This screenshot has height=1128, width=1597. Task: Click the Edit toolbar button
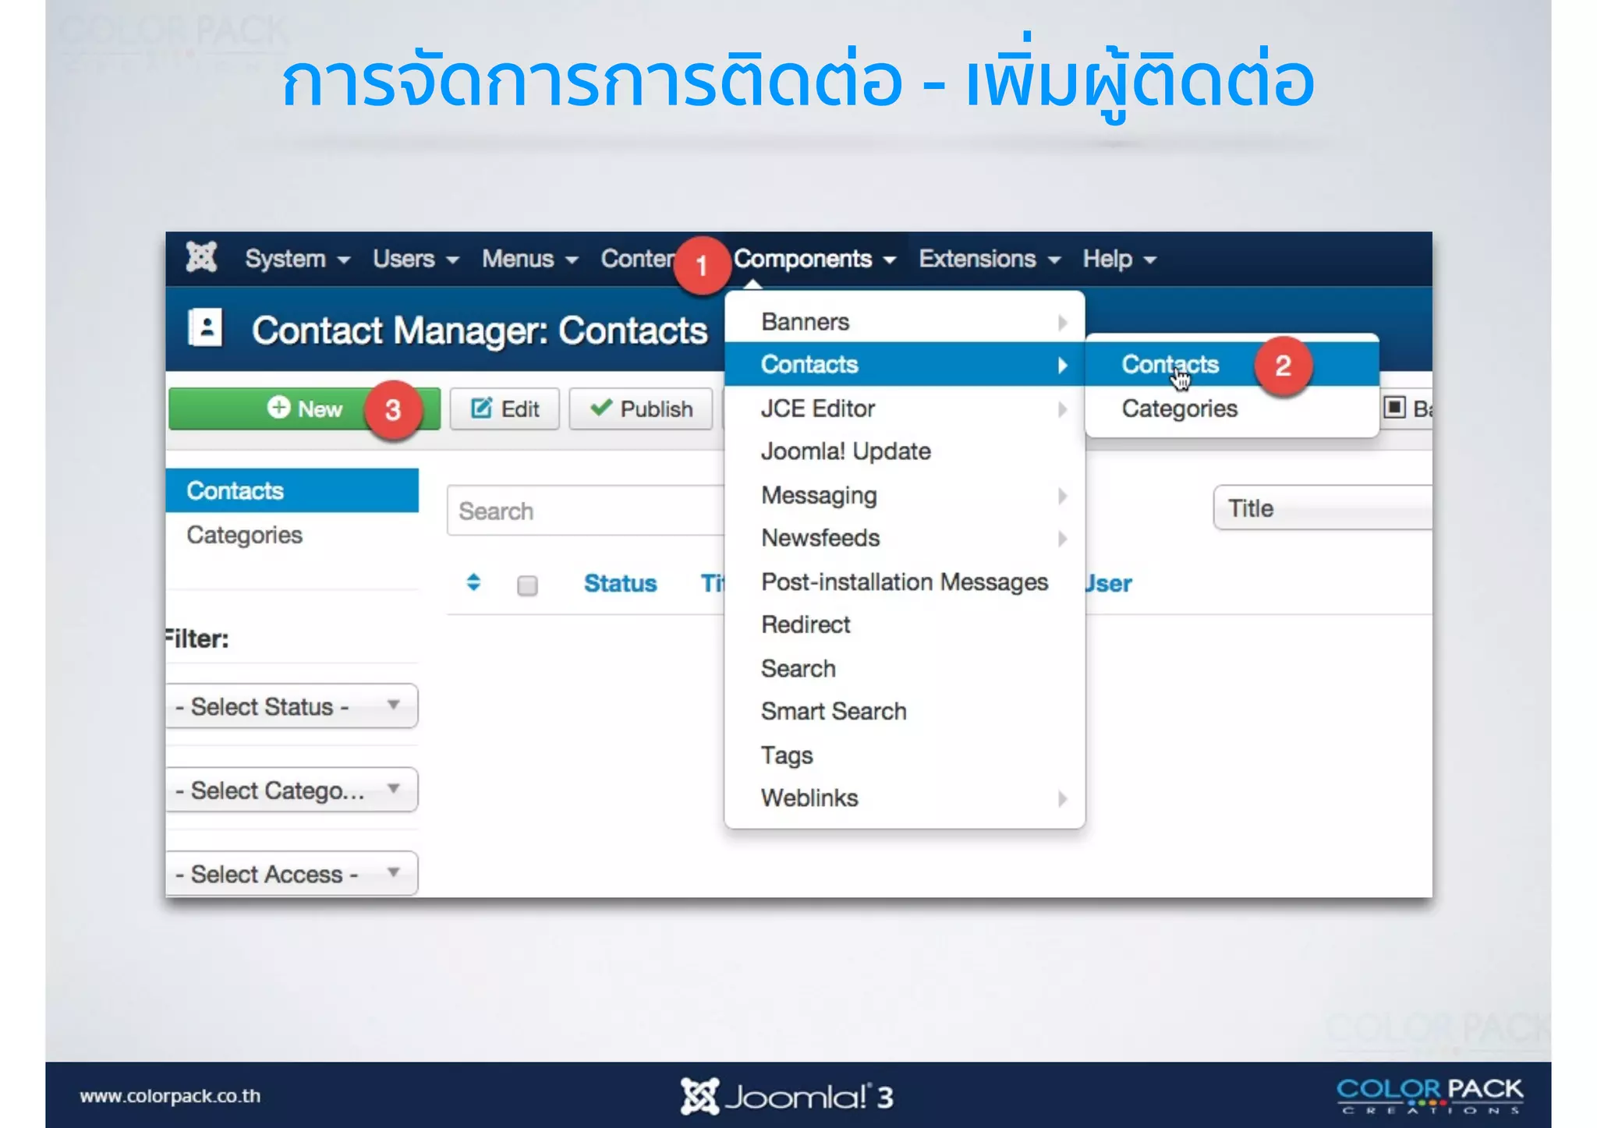pos(505,408)
